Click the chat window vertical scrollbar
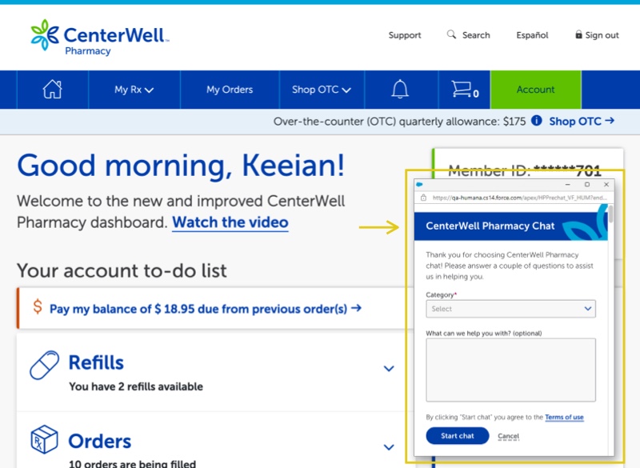 pos(610,214)
